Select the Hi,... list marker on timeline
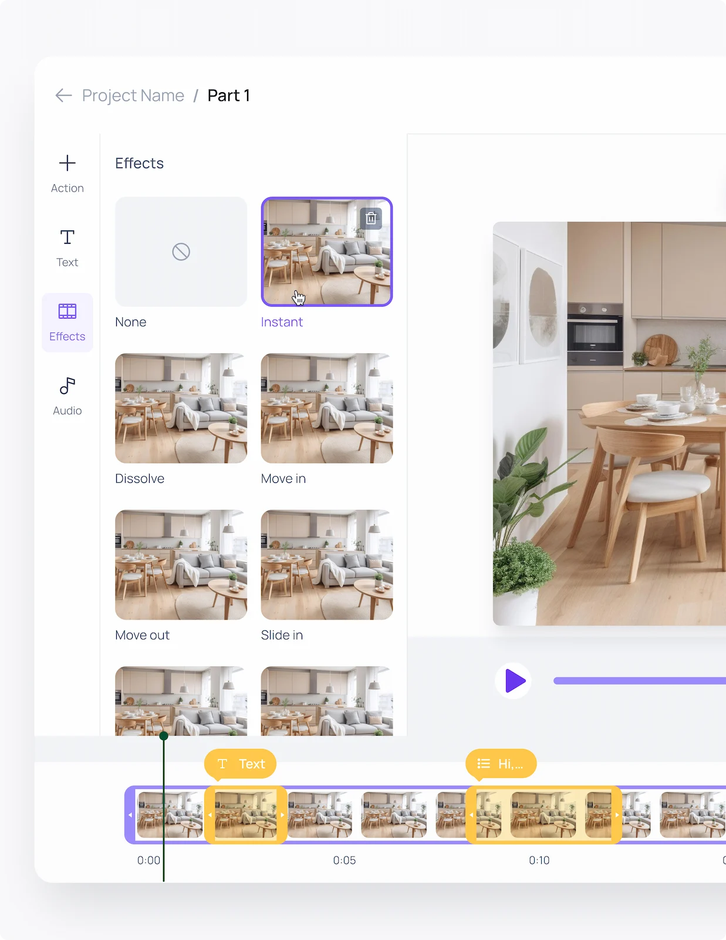This screenshot has width=726, height=940. [501, 764]
